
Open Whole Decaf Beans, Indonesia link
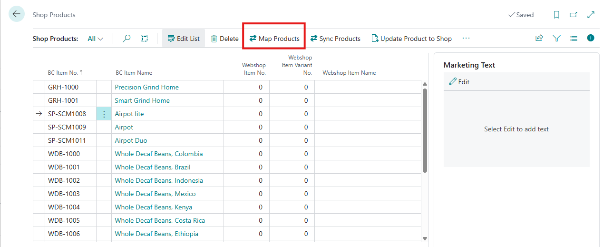click(x=159, y=180)
